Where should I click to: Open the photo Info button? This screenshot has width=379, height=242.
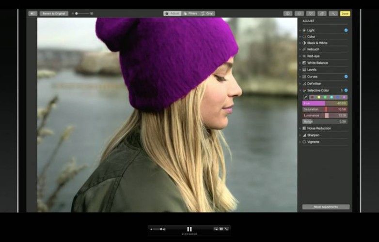[287, 14]
